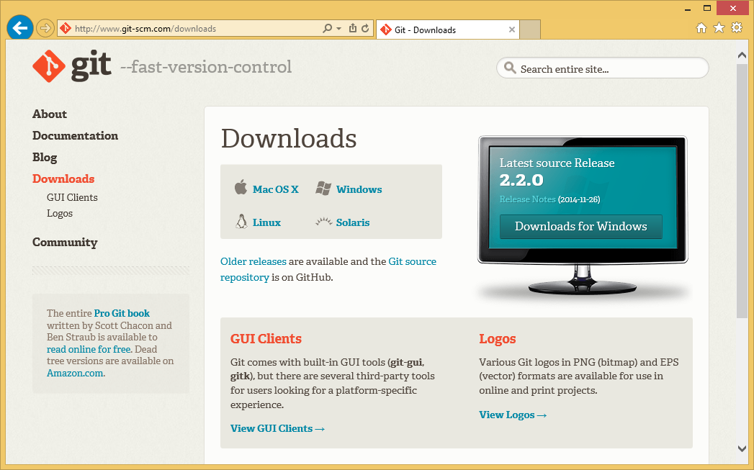Open the Community page
This screenshot has width=754, height=470.
coord(65,243)
